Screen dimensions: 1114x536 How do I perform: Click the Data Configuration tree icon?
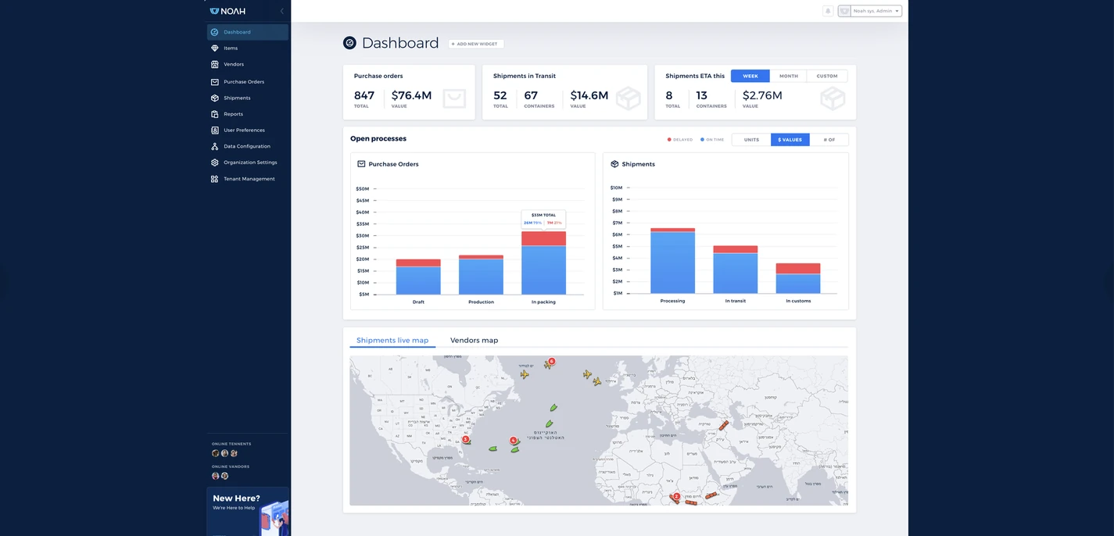point(215,147)
